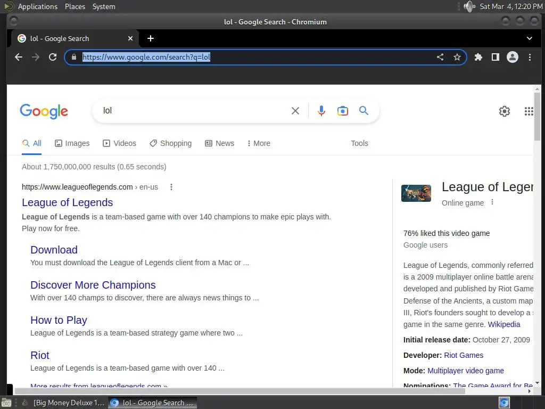This screenshot has width=545, height=409.
Task: Select the All results tab
Action: tap(31, 143)
